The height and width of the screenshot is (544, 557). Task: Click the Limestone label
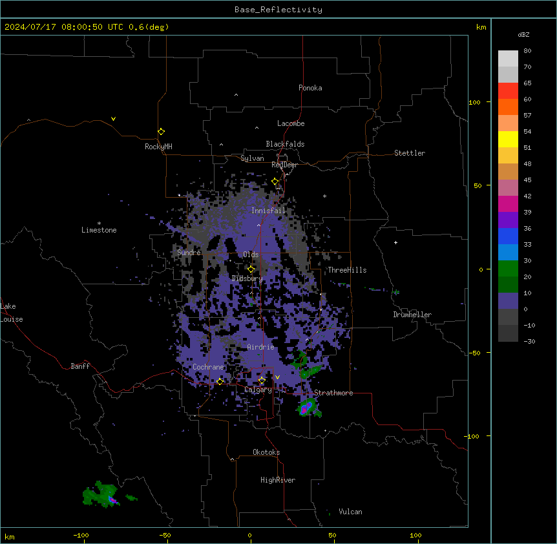[x=99, y=230]
